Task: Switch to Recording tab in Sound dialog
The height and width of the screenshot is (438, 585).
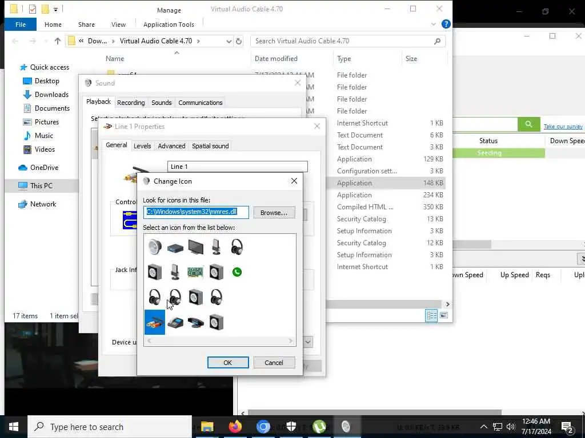Action: point(131,103)
